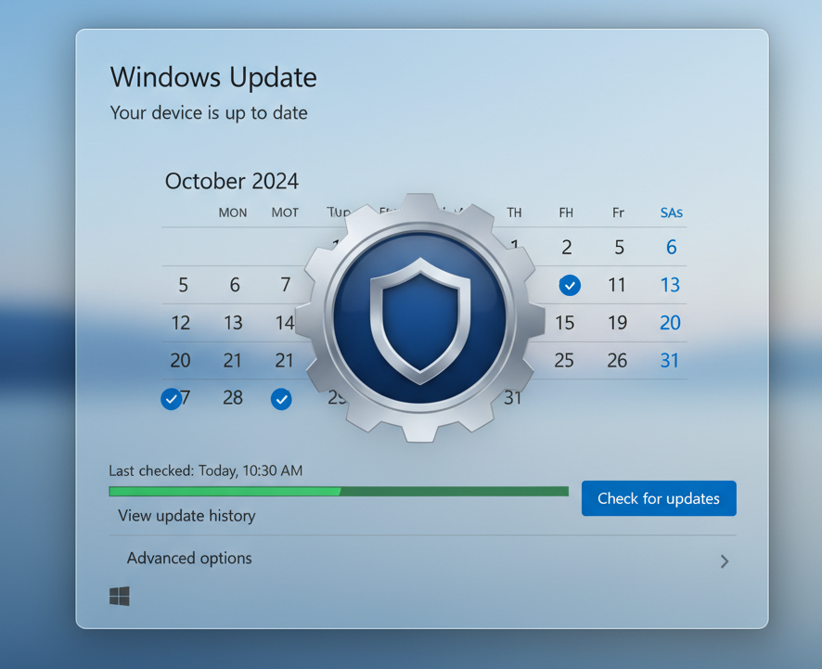Toggle the checkmark right of date 28
Image resolution: width=822 pixels, height=669 pixels.
point(281,399)
